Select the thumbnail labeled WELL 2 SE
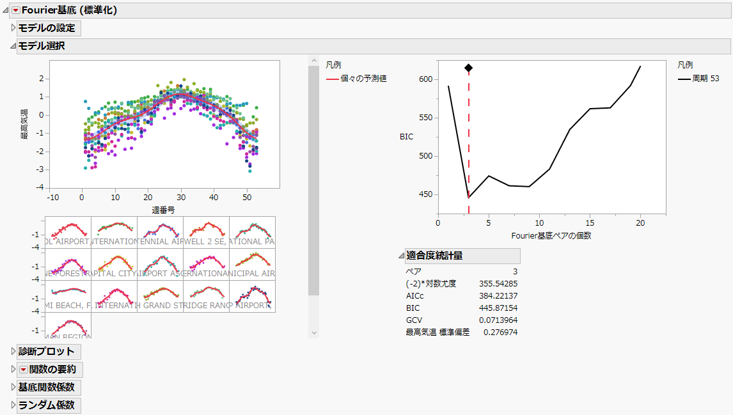The width and height of the screenshot is (733, 415). pyautogui.click(x=206, y=232)
